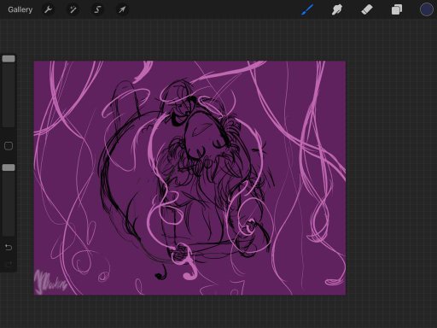Click the opacity slider track below handle

coord(9,203)
